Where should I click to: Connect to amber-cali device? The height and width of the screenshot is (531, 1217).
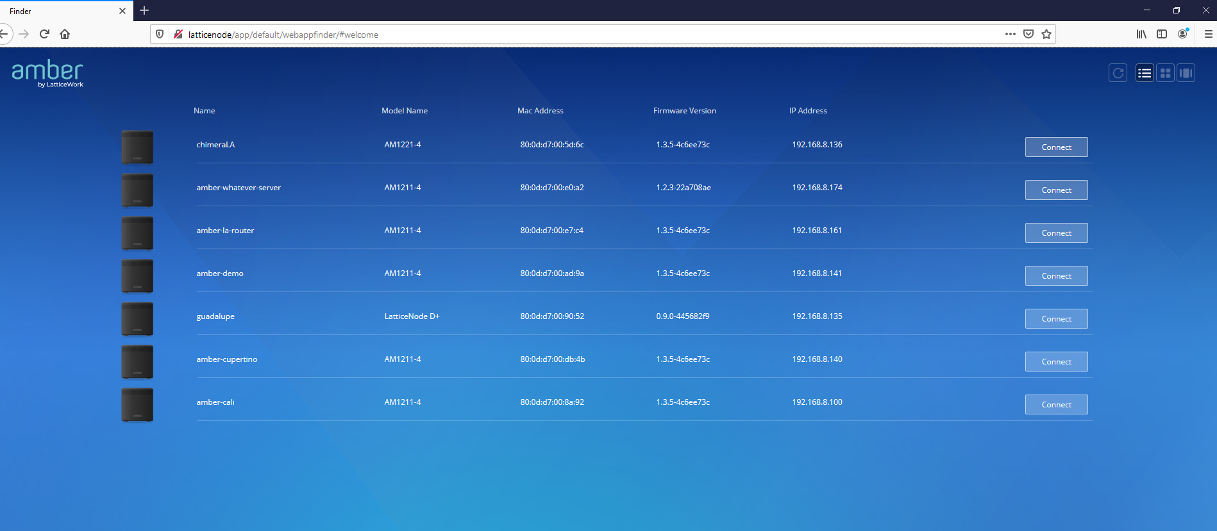[x=1056, y=405]
